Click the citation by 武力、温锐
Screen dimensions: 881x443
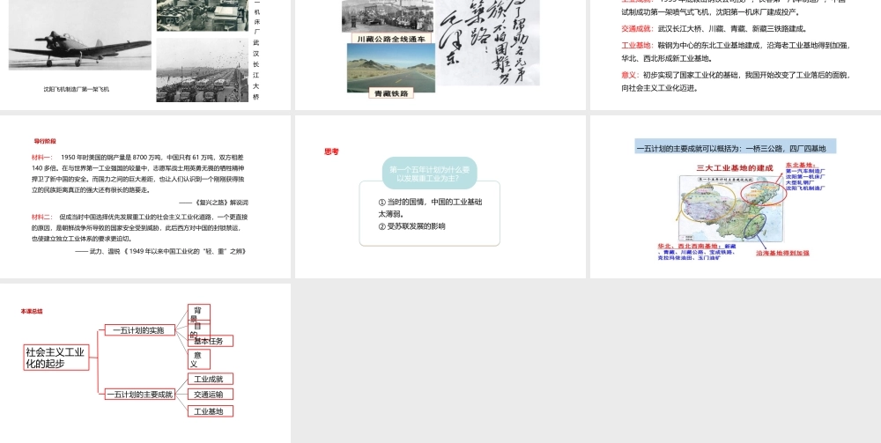(x=160, y=252)
